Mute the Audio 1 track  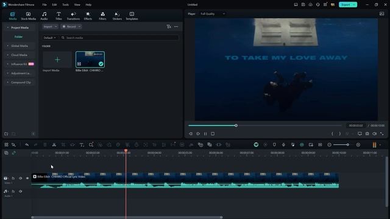tap(20, 192)
